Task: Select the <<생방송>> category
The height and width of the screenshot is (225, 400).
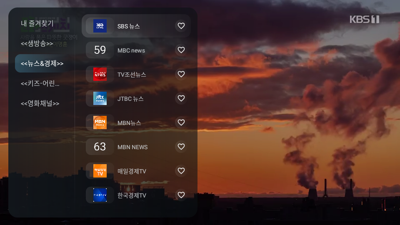Action: tap(37, 43)
